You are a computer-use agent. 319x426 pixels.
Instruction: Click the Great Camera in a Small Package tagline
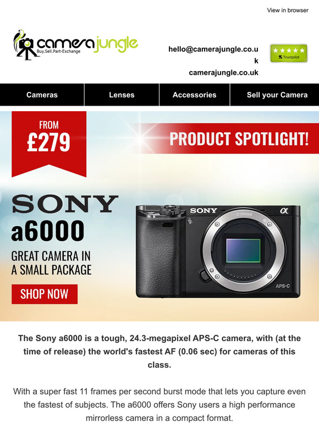51,263
